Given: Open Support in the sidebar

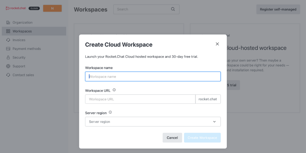Looking at the screenshot, I should pyautogui.click(x=34, y=66).
